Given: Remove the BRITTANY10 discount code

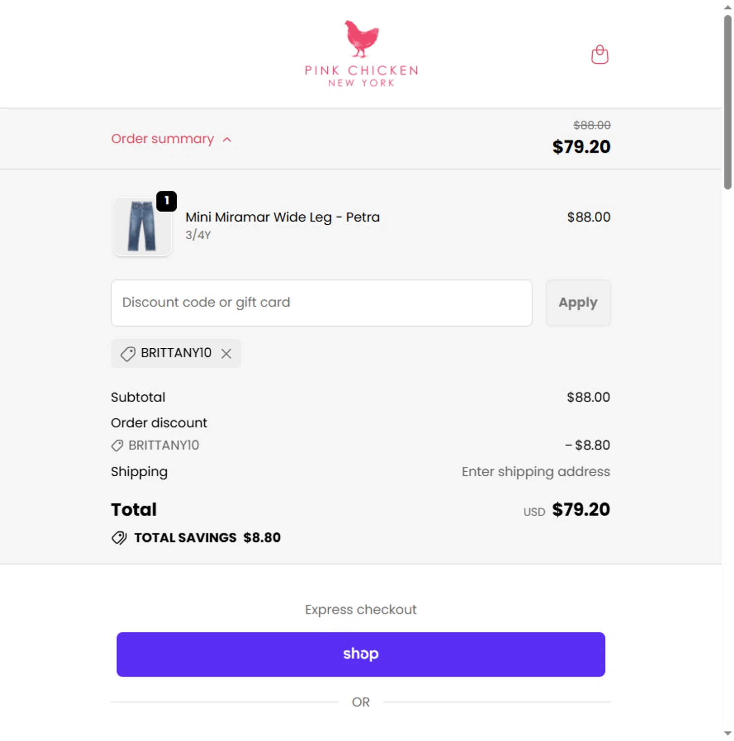Looking at the screenshot, I should point(226,354).
